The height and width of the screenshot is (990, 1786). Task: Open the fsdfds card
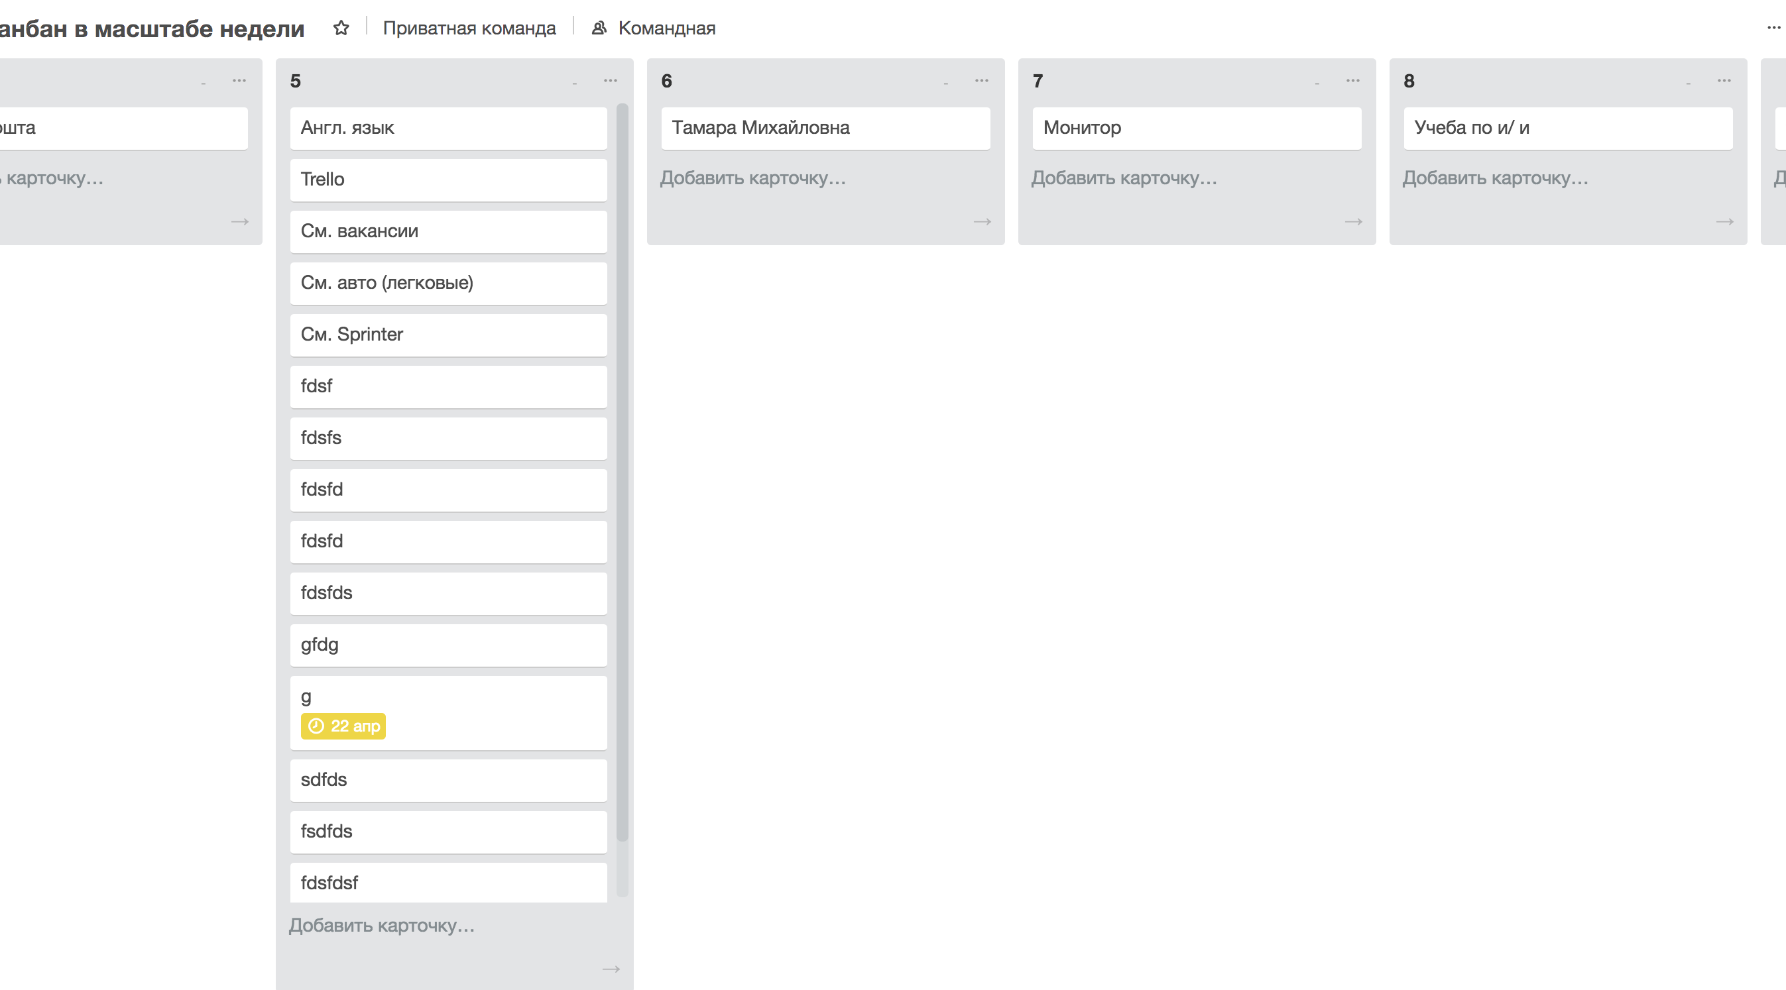[449, 832]
